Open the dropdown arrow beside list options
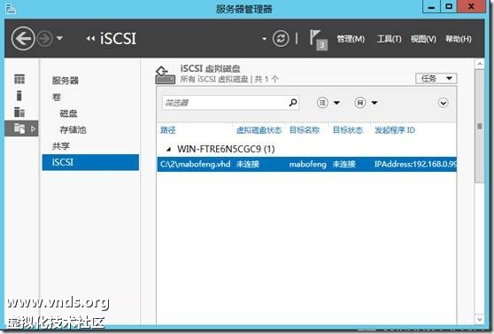This screenshot has width=494, height=334. (336, 103)
